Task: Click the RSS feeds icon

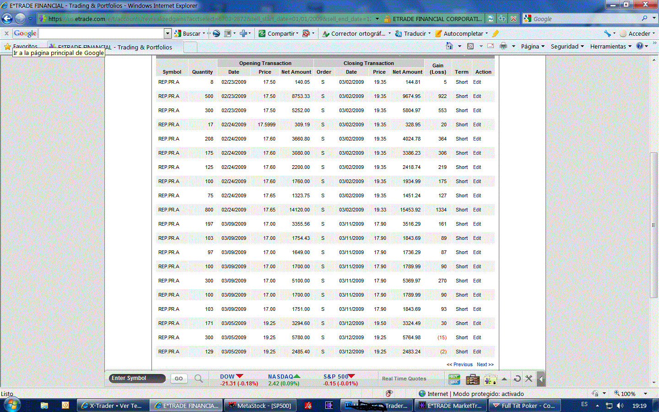Action: (470, 46)
